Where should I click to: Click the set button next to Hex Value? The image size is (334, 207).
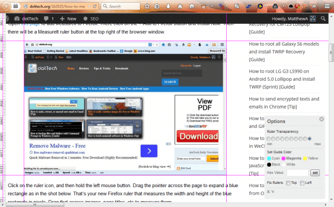(315, 173)
